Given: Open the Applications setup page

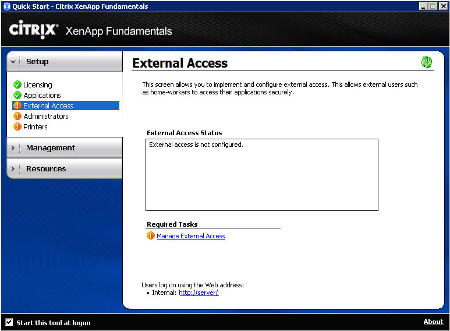Looking at the screenshot, I should 42,95.
